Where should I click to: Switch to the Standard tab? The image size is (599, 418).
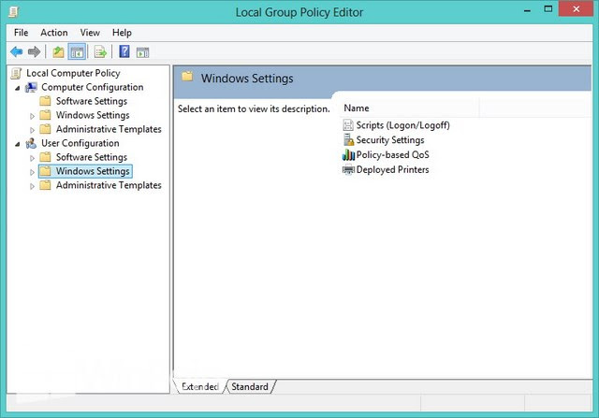250,387
